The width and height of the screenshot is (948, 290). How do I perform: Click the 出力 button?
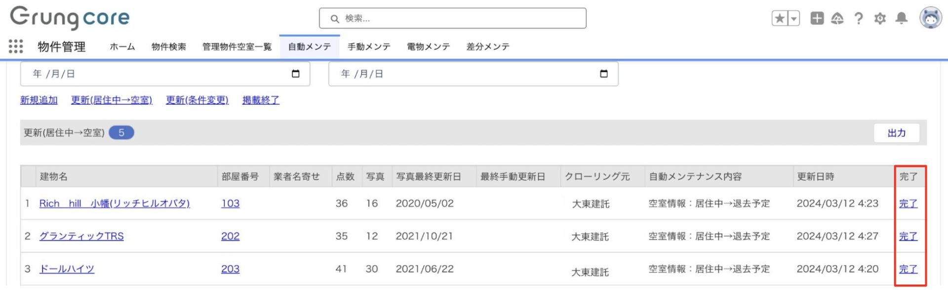(x=896, y=133)
